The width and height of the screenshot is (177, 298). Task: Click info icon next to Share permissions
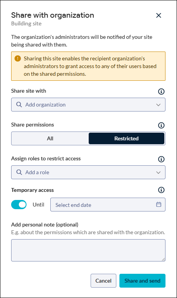[x=161, y=125]
